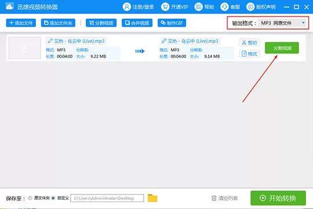Image resolution: width=313 pixels, height=209 pixels.
Task: Minimize the converter window
Action: coord(286,7)
